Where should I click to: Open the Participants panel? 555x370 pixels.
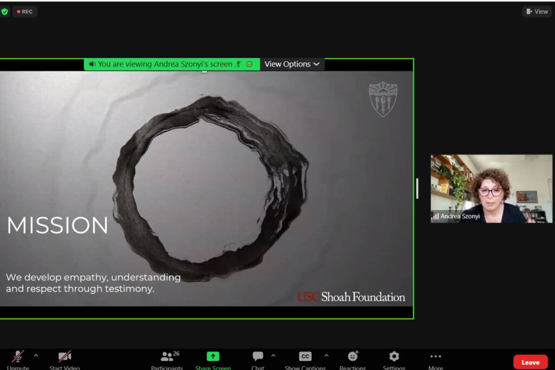pyautogui.click(x=167, y=357)
